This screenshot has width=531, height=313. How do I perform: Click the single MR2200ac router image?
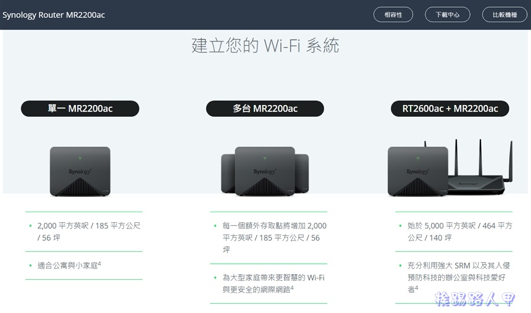point(80,172)
